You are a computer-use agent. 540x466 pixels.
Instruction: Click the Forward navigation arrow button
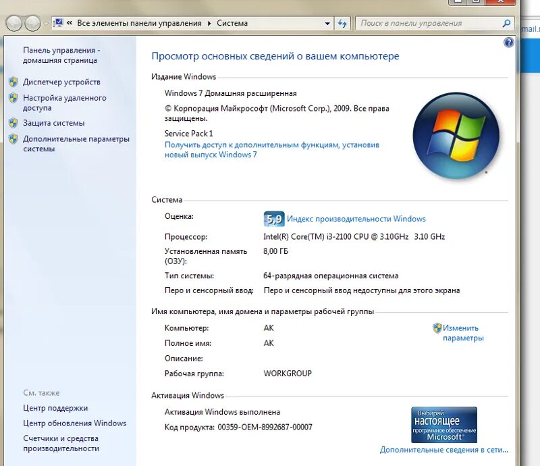tap(32, 24)
